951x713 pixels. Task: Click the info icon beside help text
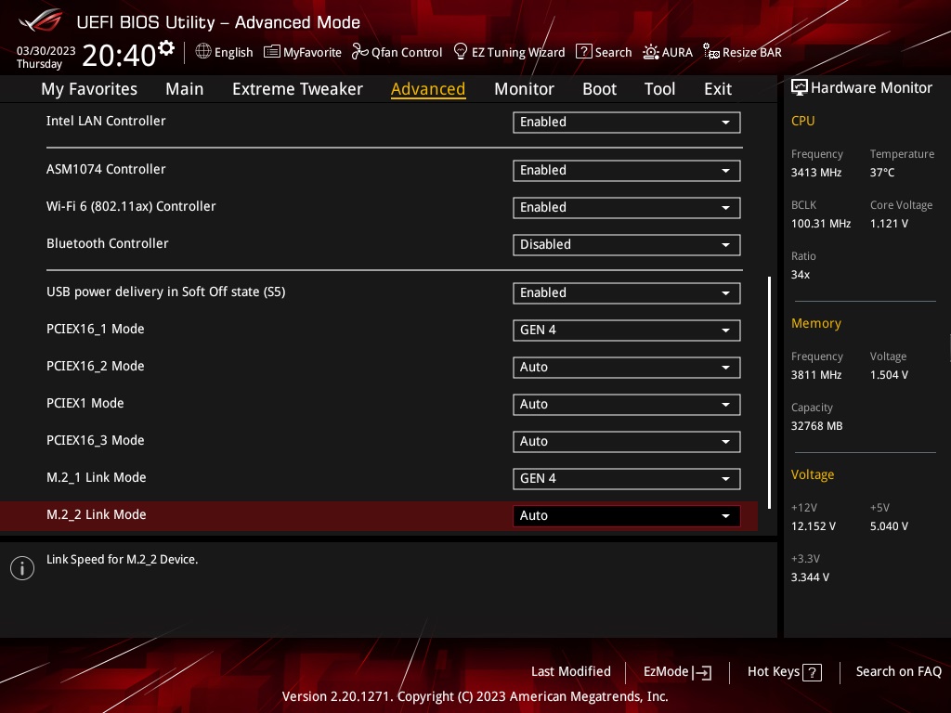(x=22, y=568)
